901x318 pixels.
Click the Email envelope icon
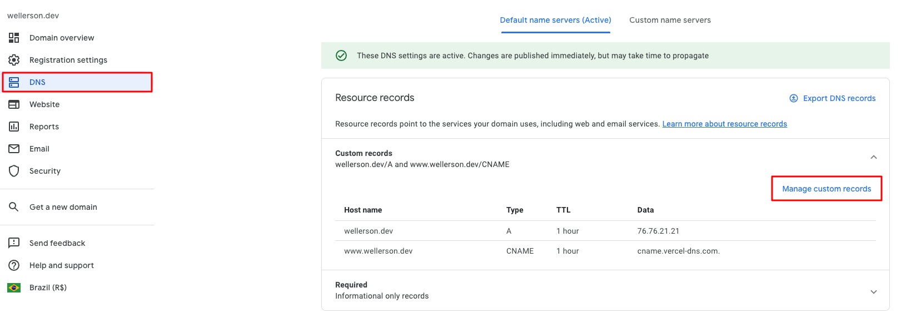pos(14,149)
